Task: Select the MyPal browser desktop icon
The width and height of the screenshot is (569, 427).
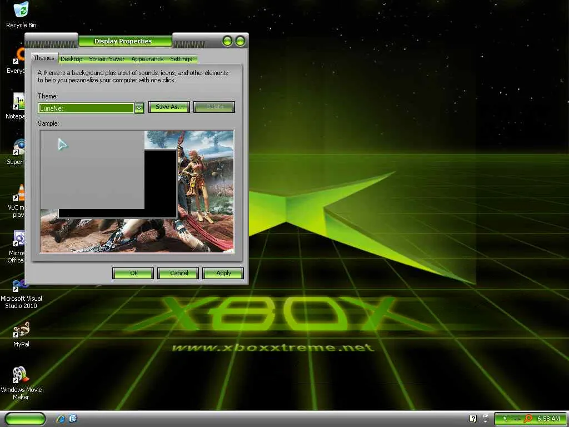Action: (x=21, y=334)
